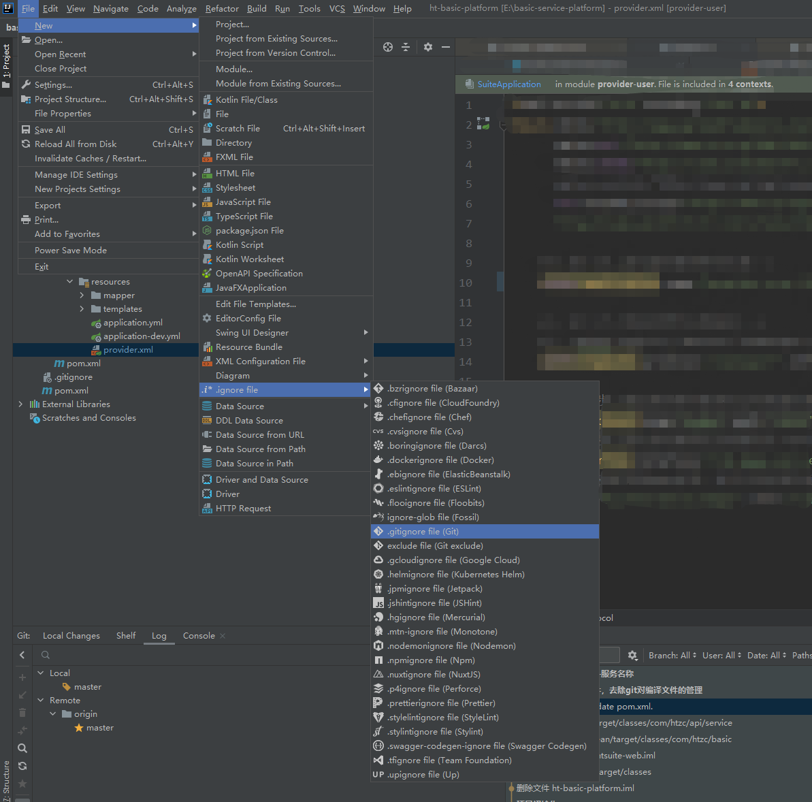Collapse the Git branches pane arrow
The width and height of the screenshot is (812, 802).
22,655
